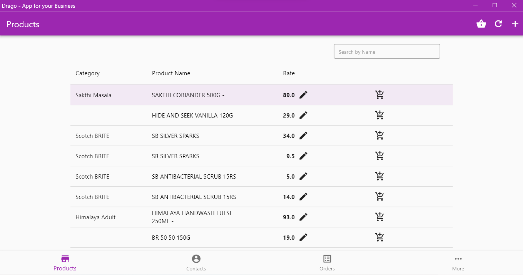
Task: Edit the SB ANTIBACTERIAL SCRUB 5.0 rate
Action: (304, 176)
